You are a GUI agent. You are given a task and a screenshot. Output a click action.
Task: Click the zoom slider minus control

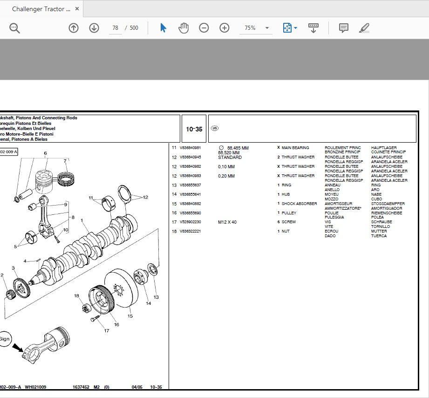(204, 28)
